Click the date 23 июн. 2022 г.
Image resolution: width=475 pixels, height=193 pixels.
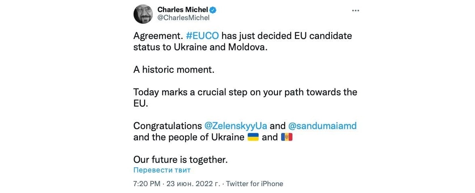[192, 184]
